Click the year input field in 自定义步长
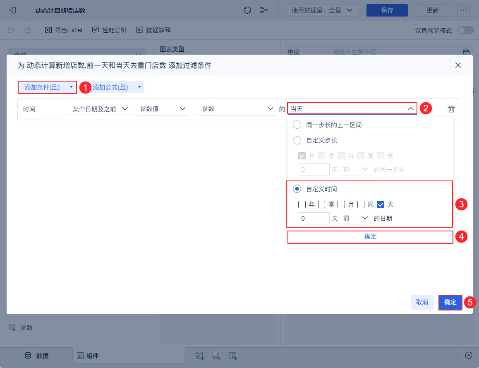479x368 pixels. (314, 169)
